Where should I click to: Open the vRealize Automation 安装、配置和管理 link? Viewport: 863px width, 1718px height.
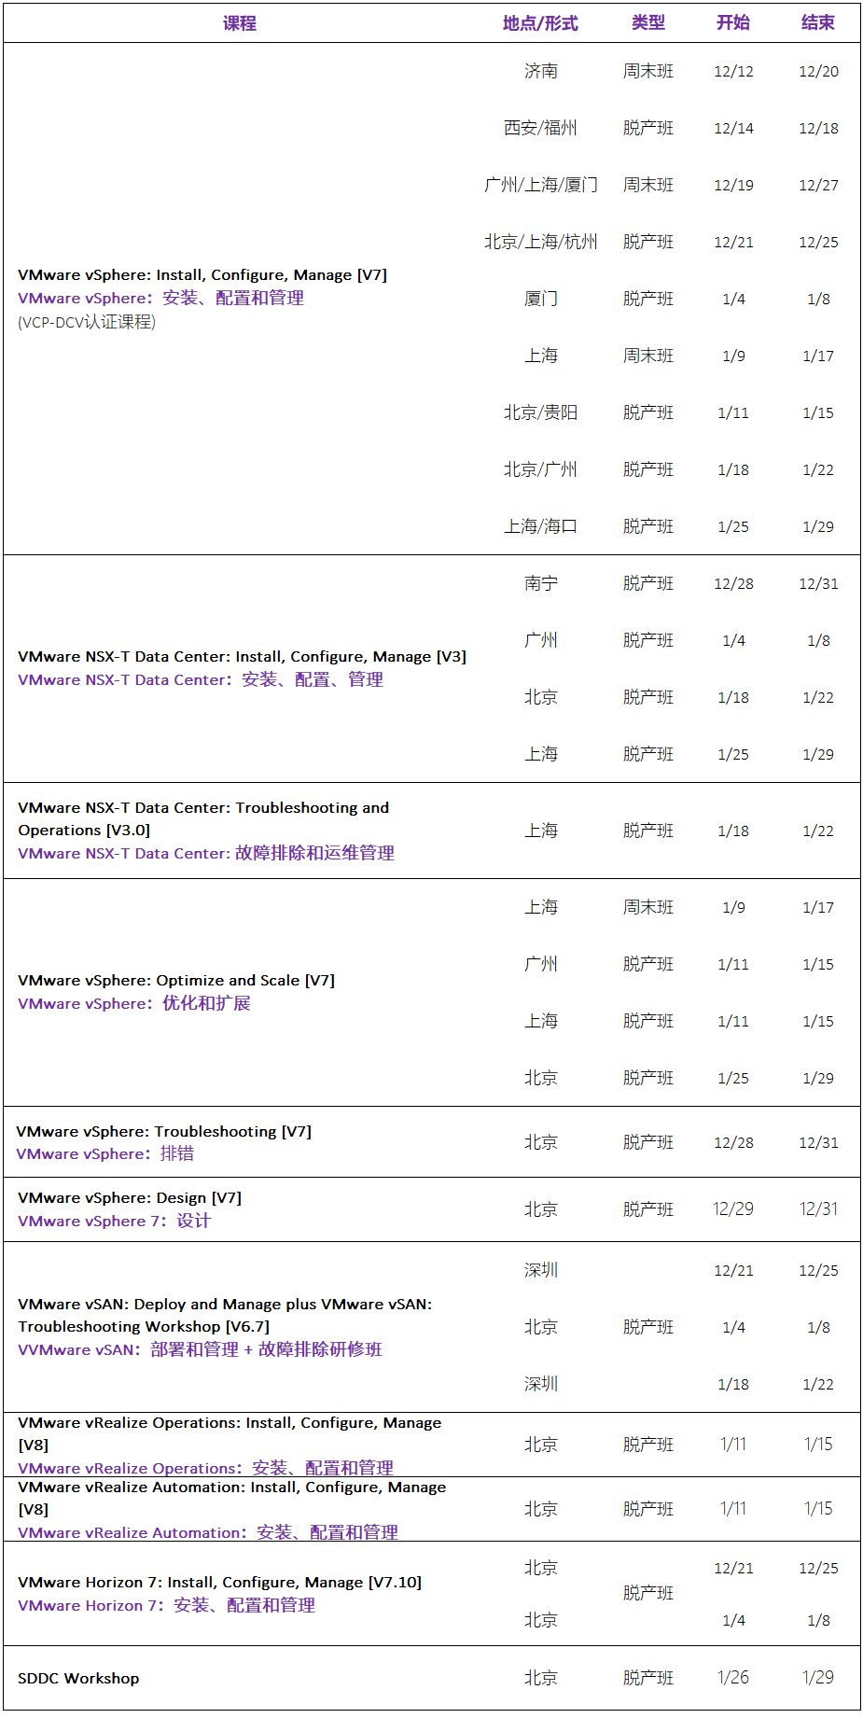(208, 1532)
